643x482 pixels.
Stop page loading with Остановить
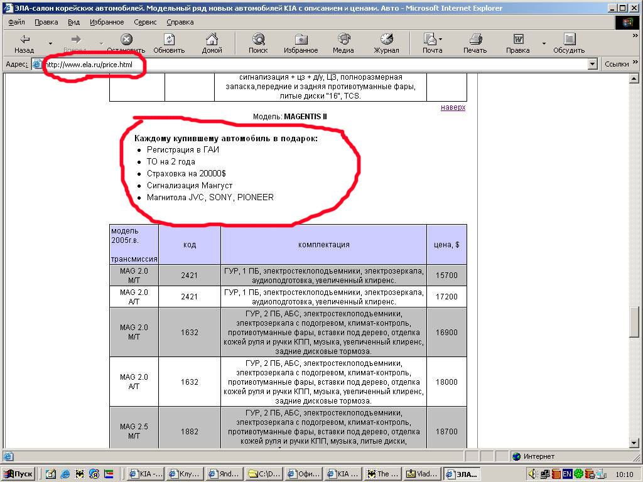point(126,43)
